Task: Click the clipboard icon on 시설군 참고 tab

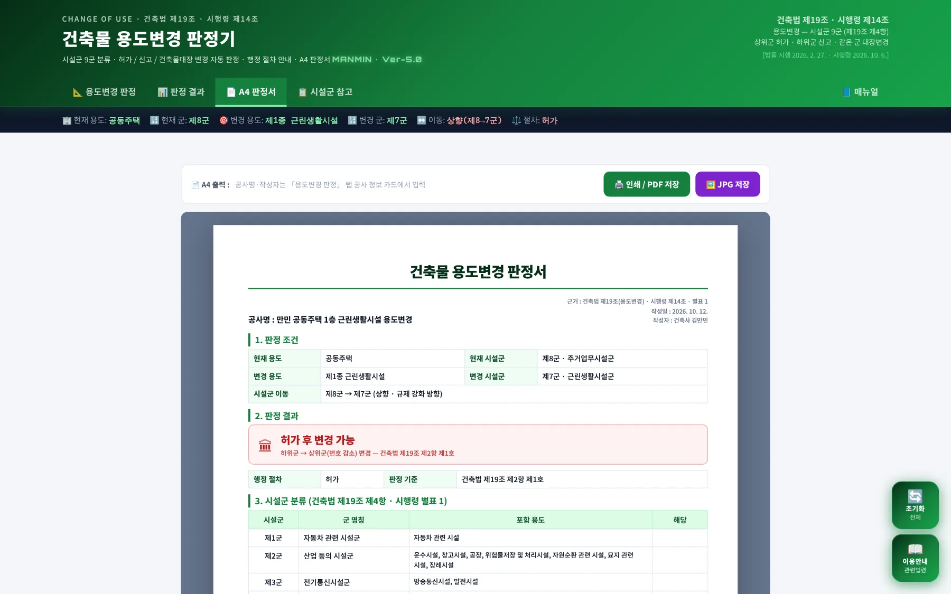Action: 303,92
